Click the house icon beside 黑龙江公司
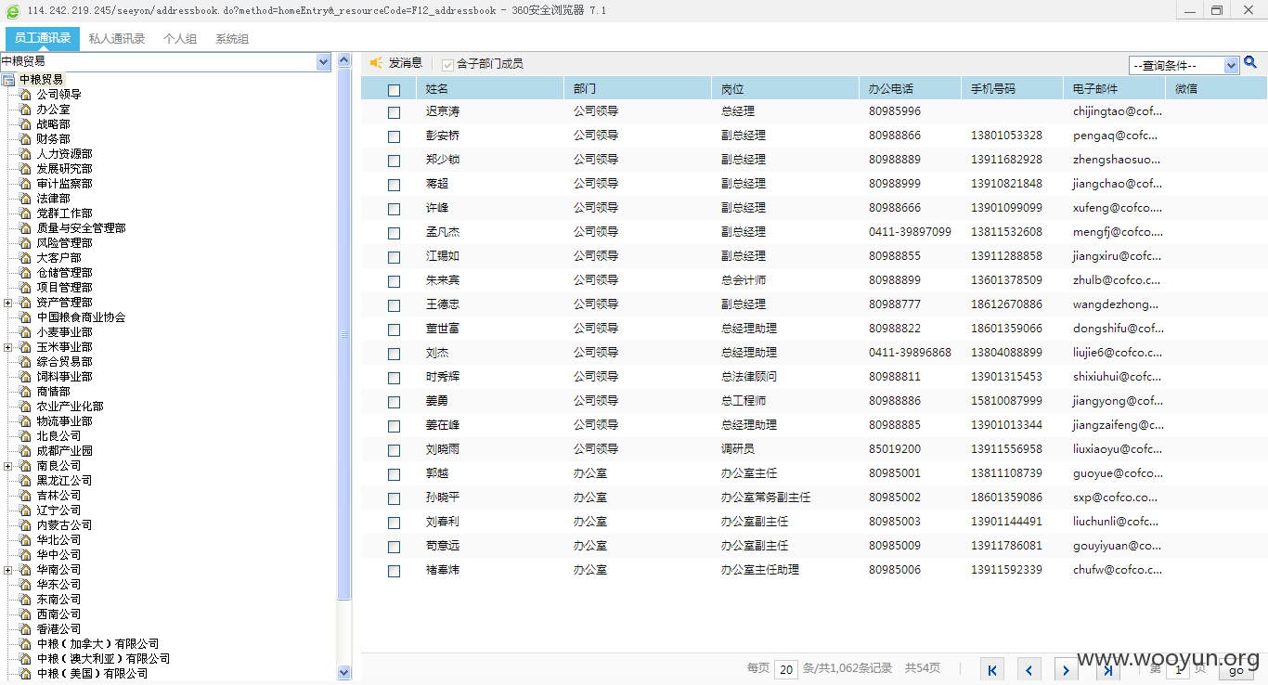The width and height of the screenshot is (1268, 685). pos(25,481)
